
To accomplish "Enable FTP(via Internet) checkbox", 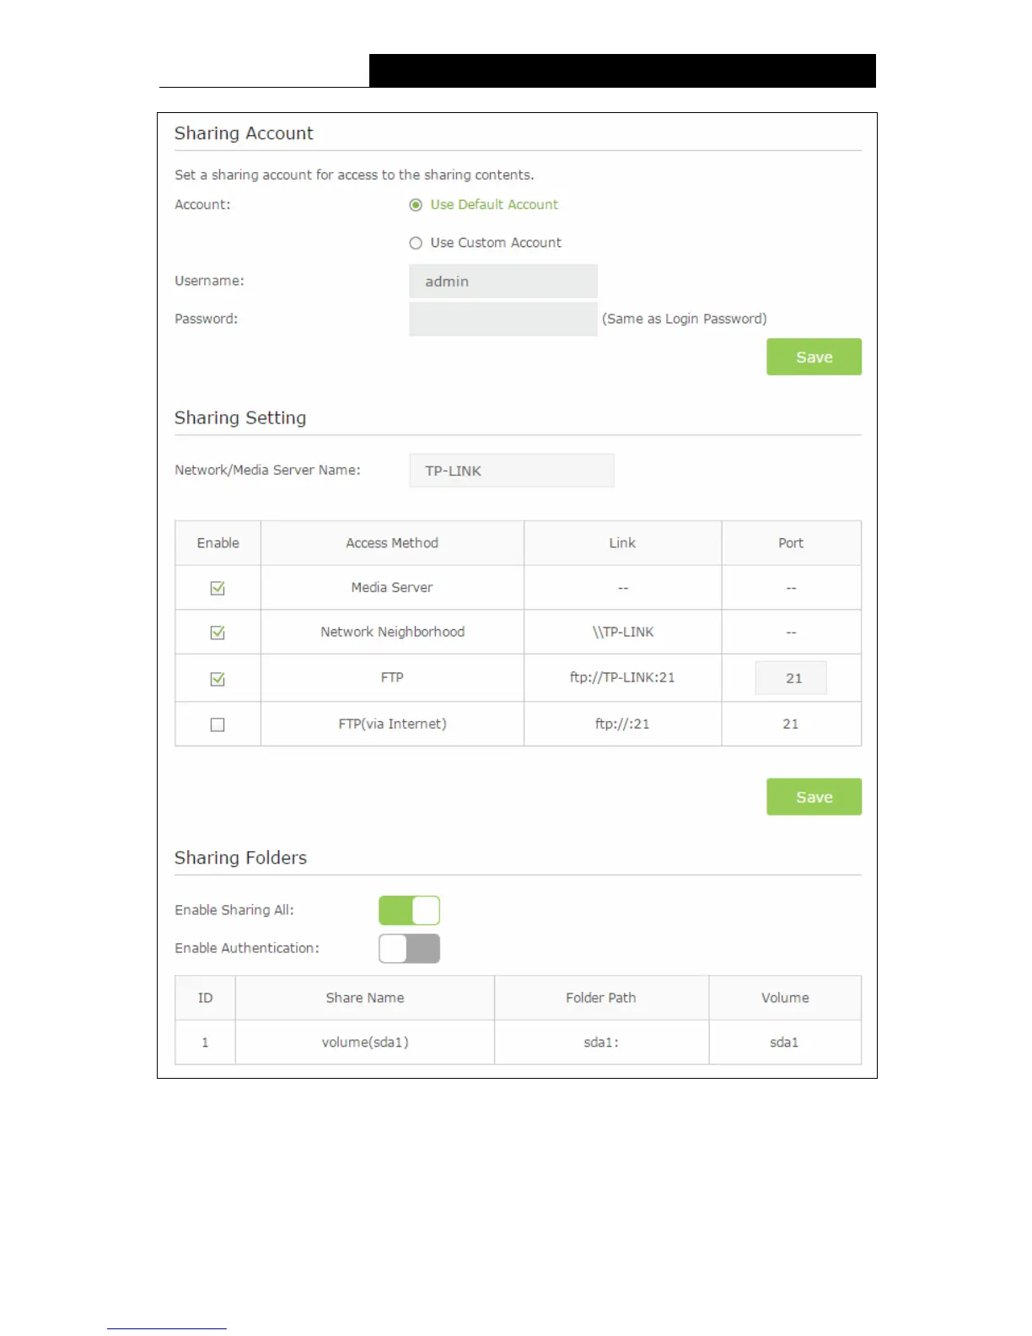I will point(218,725).
